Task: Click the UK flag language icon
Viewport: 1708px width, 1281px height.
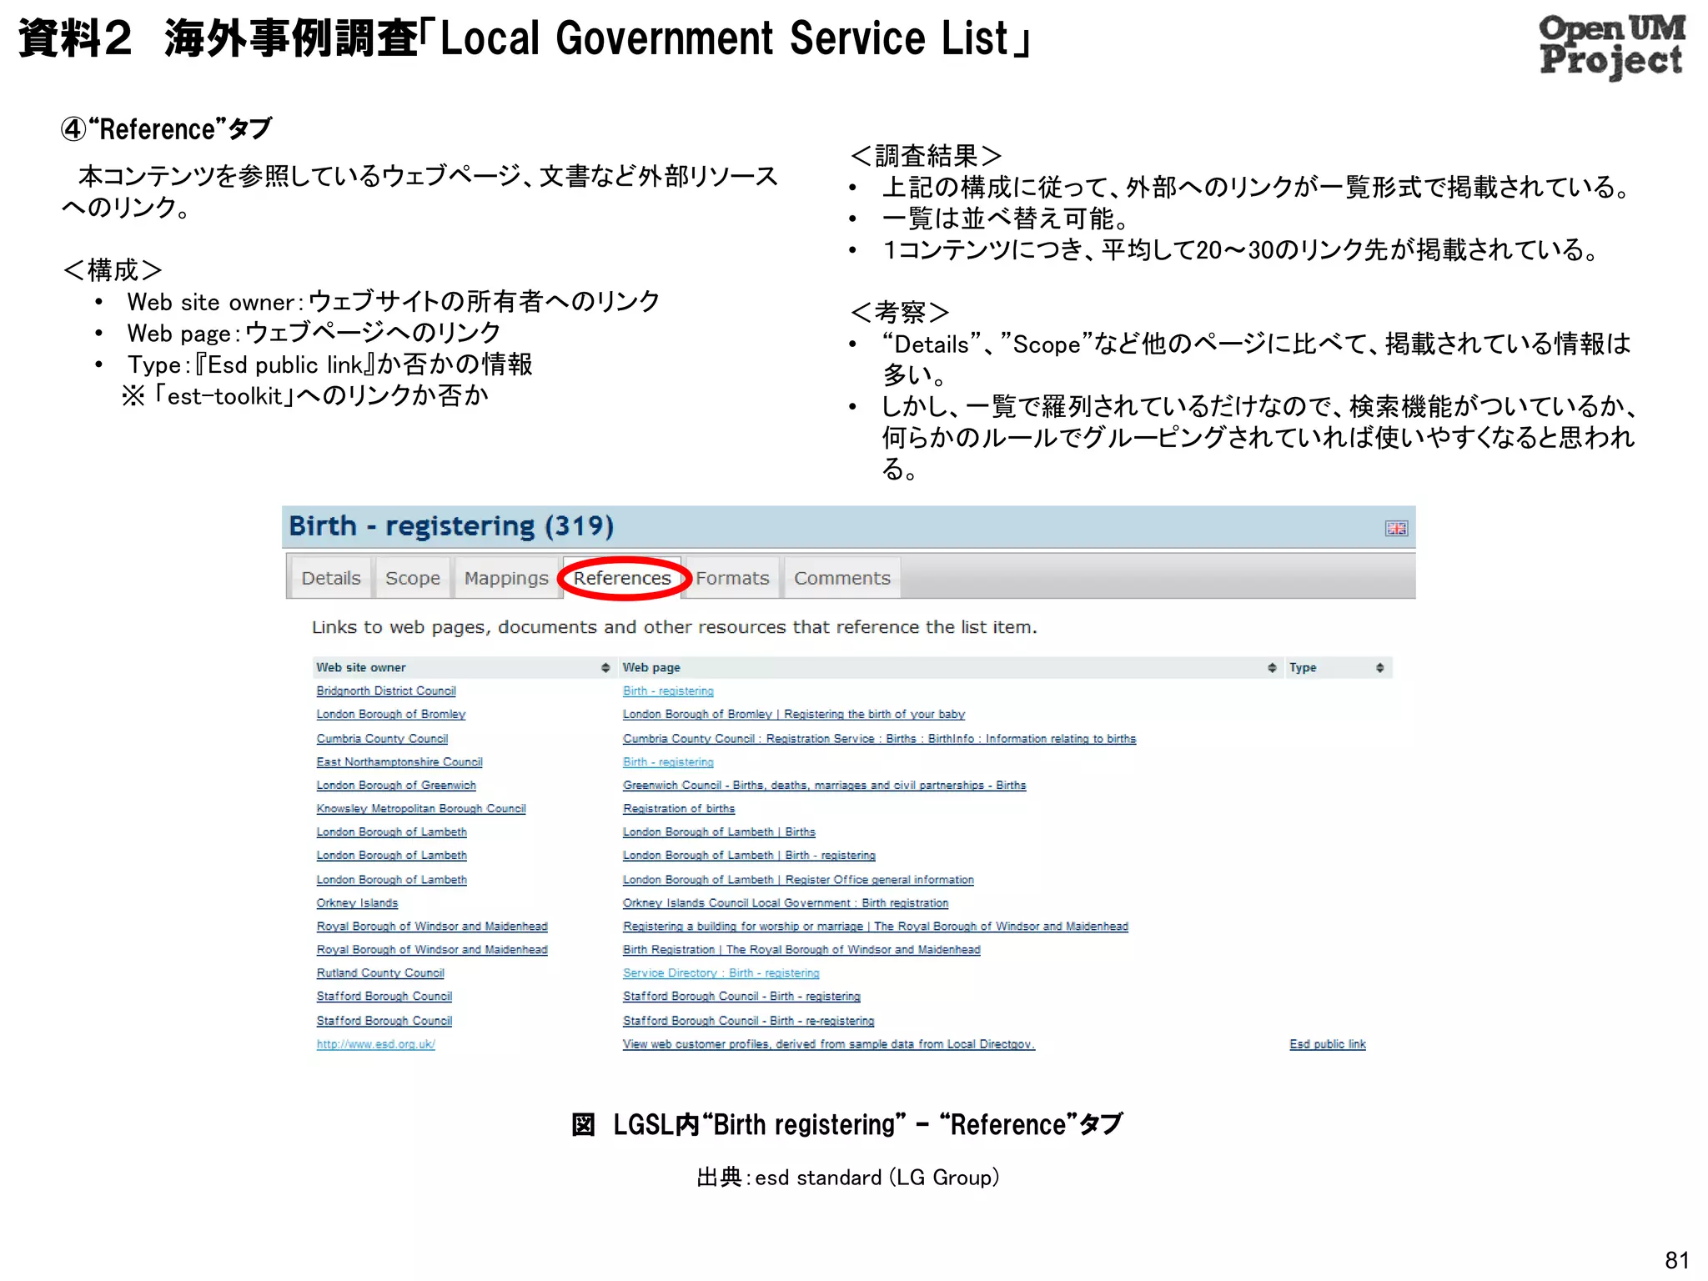Action: [x=1396, y=528]
